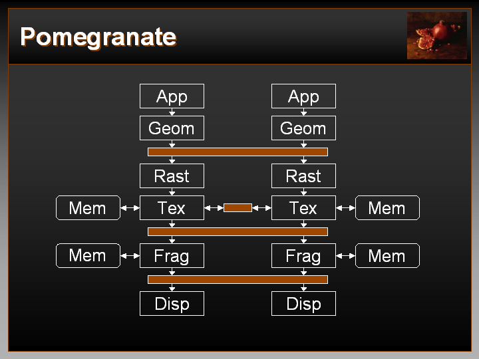Click the right App box
The height and width of the screenshot is (359, 479).
pyautogui.click(x=303, y=96)
